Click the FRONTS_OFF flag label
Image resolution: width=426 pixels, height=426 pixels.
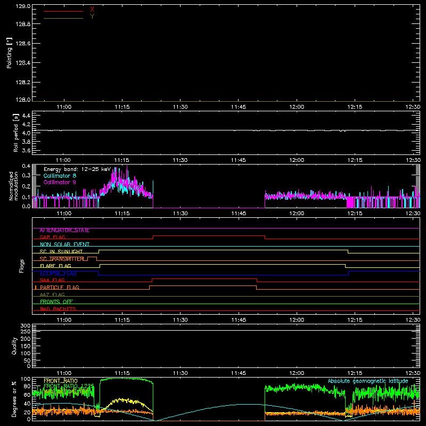56,302
